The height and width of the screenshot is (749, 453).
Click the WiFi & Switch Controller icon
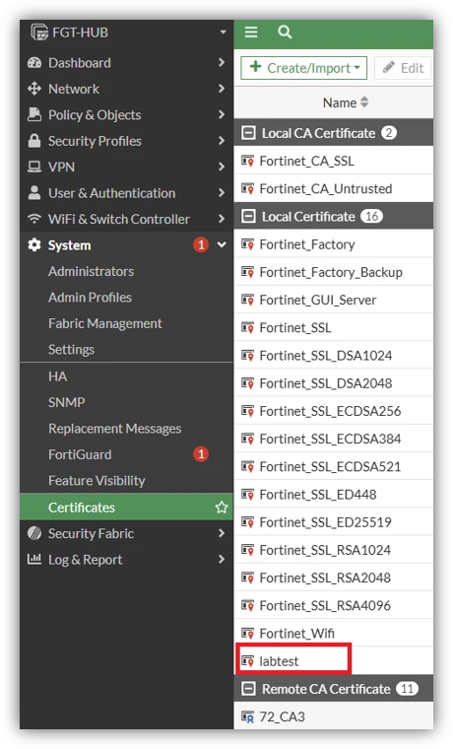tap(34, 219)
